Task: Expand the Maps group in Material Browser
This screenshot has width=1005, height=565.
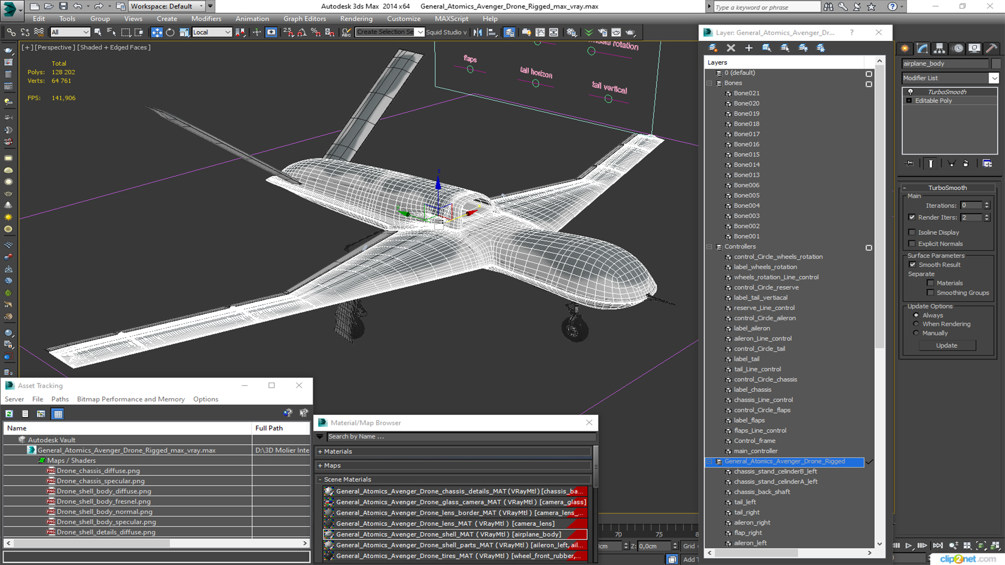Action: coord(320,466)
